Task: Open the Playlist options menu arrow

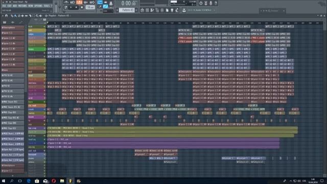Action: tap(3, 16)
